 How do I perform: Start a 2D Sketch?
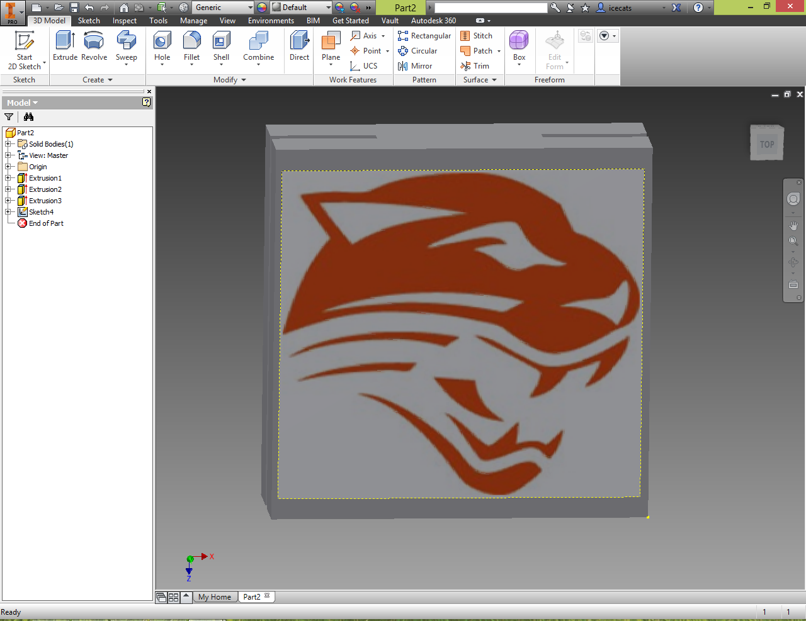(x=25, y=50)
